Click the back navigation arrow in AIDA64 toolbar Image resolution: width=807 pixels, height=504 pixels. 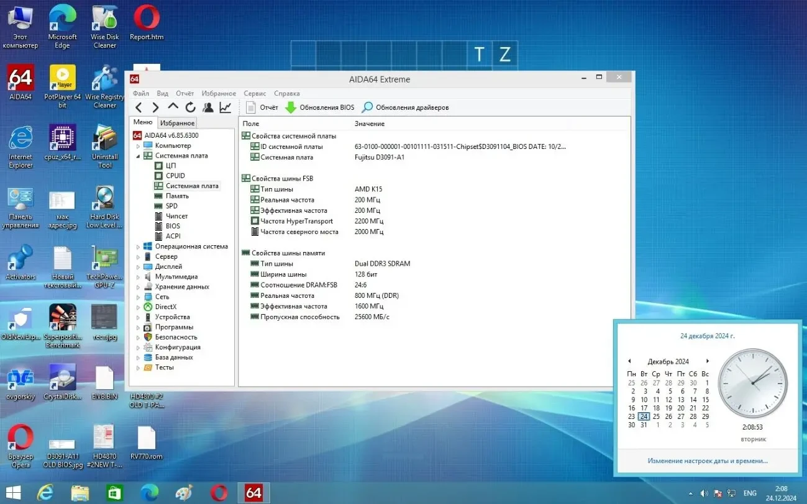point(139,107)
